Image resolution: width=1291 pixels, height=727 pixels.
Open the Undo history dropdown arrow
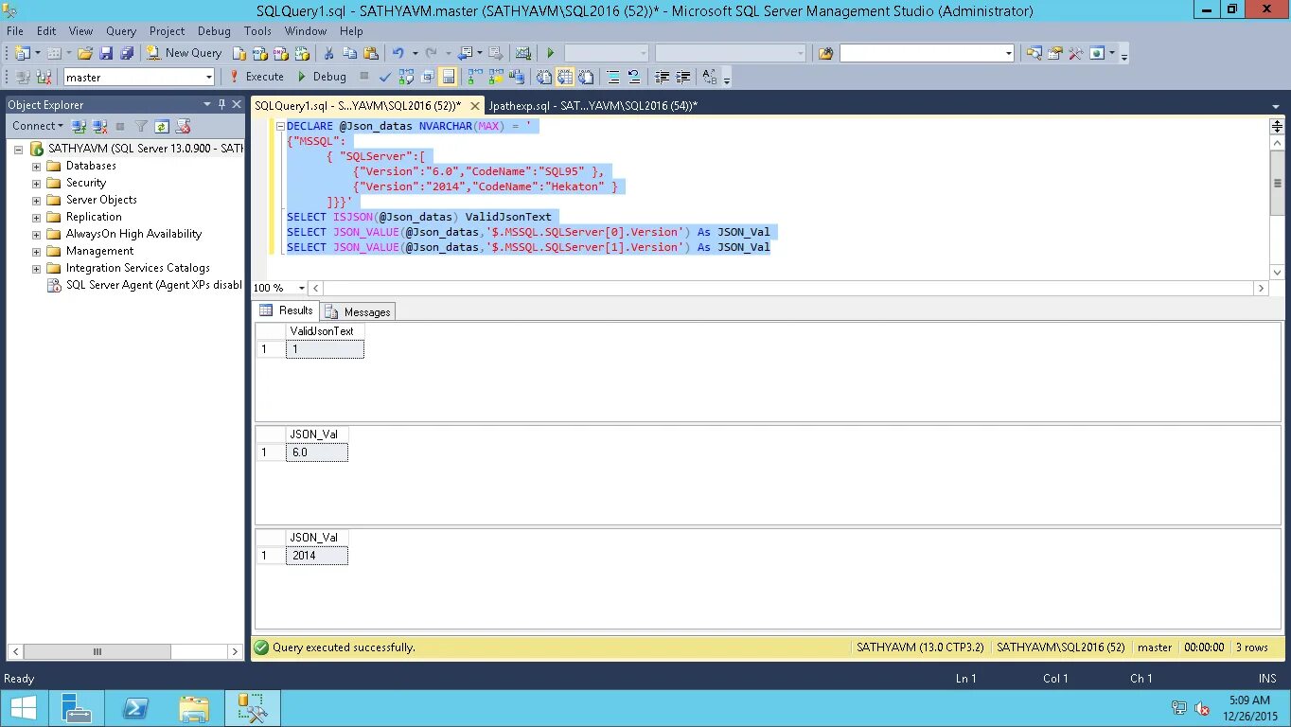(415, 53)
